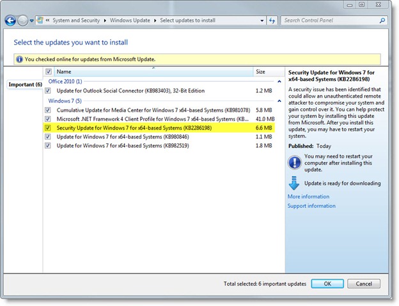Click the restart warning exclamation icon
The image size is (399, 306).
[x=294, y=163]
